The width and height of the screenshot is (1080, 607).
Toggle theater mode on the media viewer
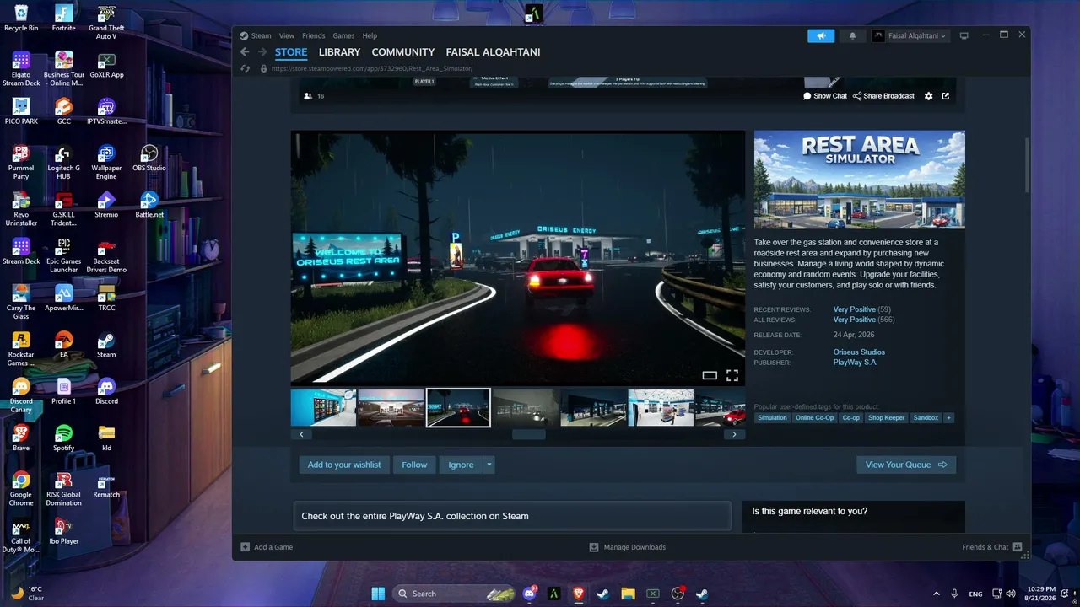click(710, 375)
